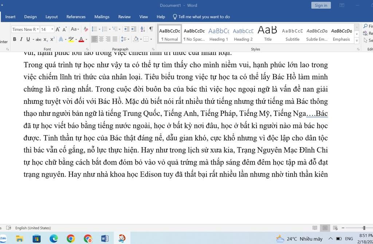
Task: Apply the Emphasis style
Action: 341,34
